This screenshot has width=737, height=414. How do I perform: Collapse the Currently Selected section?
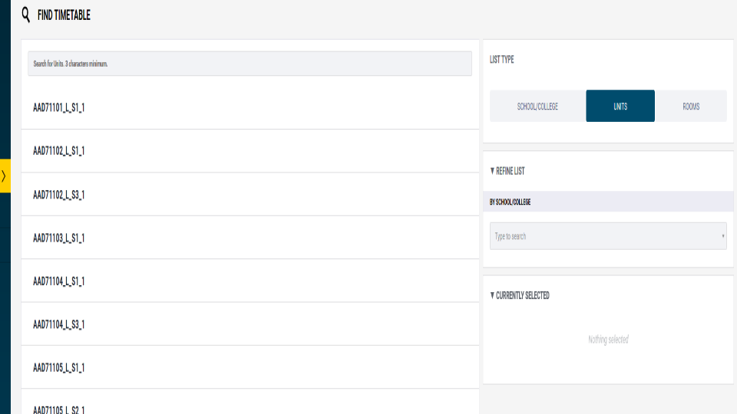click(x=520, y=295)
